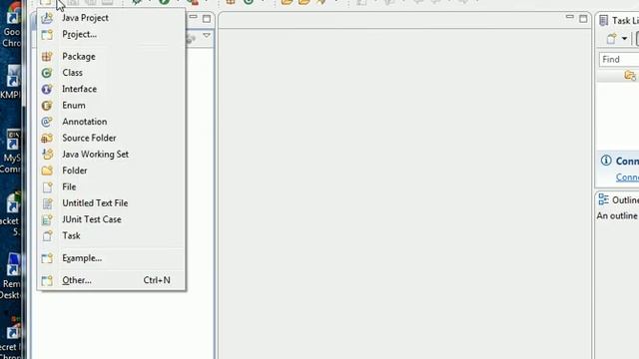Choose Untitled Text File in the menu
Image resolution: width=639 pixels, height=359 pixels.
click(x=111, y=203)
